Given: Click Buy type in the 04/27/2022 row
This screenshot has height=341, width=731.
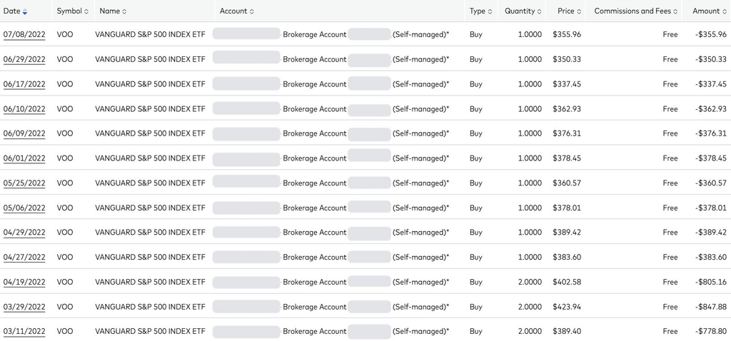Looking at the screenshot, I should pyautogui.click(x=476, y=257).
